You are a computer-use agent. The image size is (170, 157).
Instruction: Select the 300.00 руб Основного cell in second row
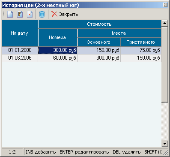coord(99,58)
